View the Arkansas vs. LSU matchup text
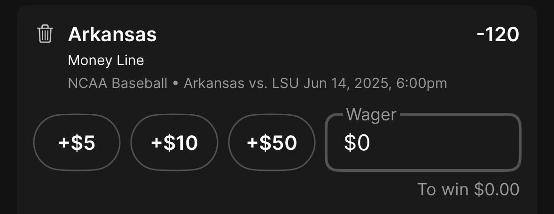The width and height of the screenshot is (554, 214). (242, 83)
